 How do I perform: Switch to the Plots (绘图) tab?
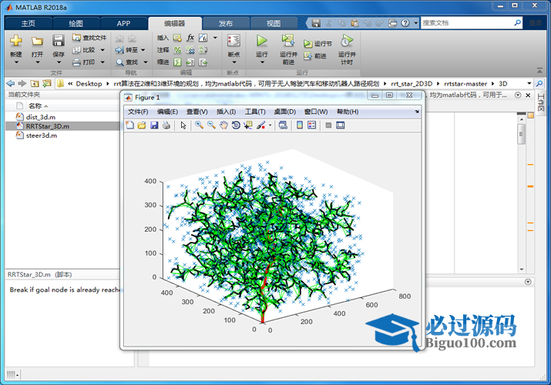[76, 23]
